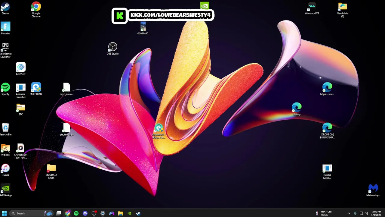Open Task View from the taskbar
The width and height of the screenshot is (385, 217).
59,213
